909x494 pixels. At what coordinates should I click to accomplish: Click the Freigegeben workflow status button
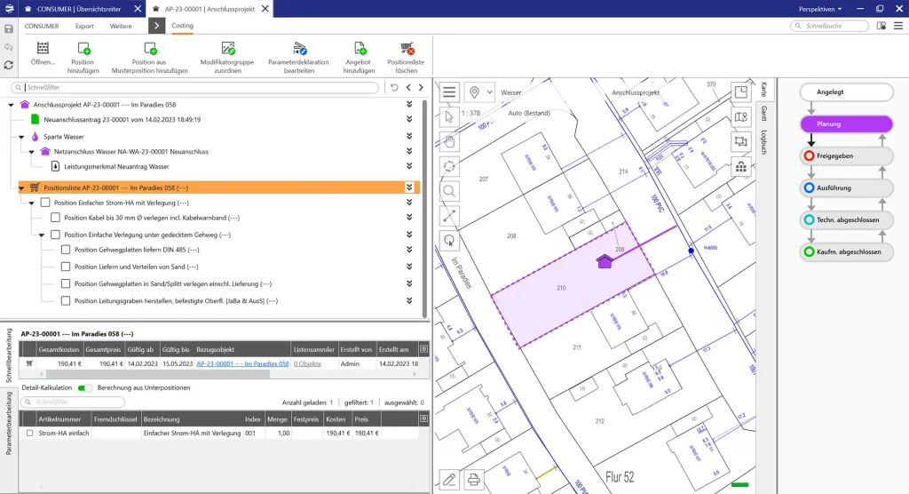846,156
